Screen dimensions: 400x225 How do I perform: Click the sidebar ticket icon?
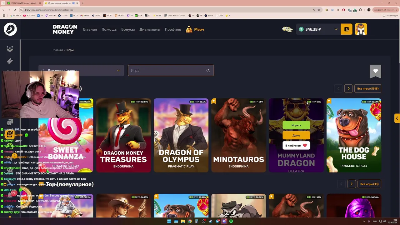(x=10, y=61)
